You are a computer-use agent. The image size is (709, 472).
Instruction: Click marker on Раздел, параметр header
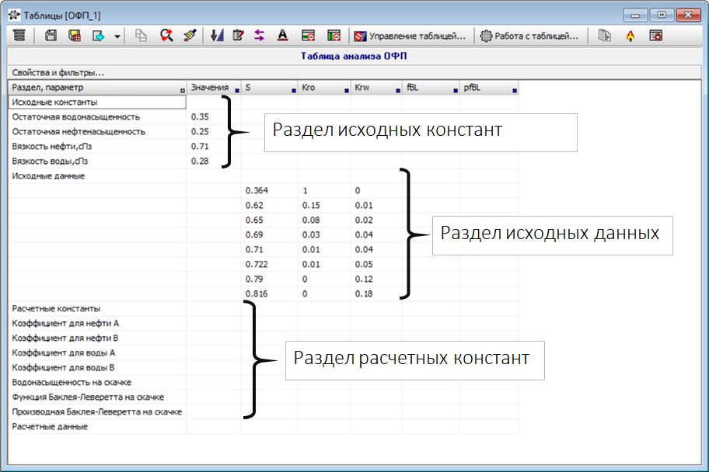(x=182, y=91)
